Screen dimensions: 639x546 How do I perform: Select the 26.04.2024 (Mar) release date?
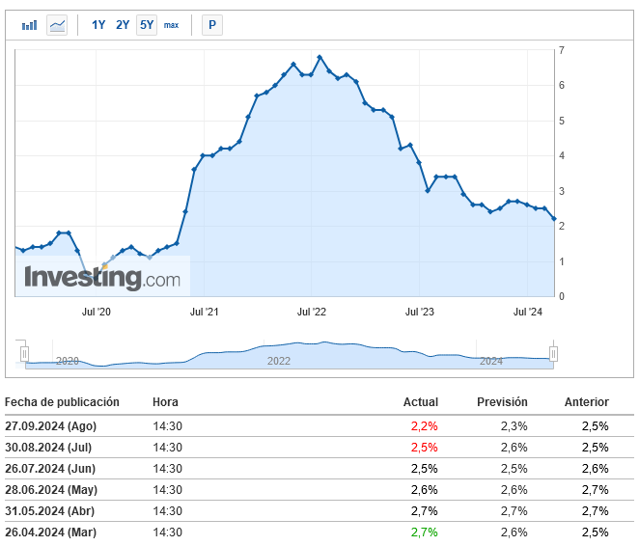51,532
